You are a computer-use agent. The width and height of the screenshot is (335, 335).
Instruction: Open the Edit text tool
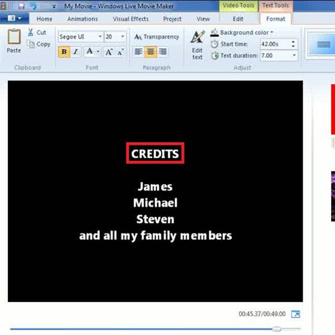click(198, 45)
